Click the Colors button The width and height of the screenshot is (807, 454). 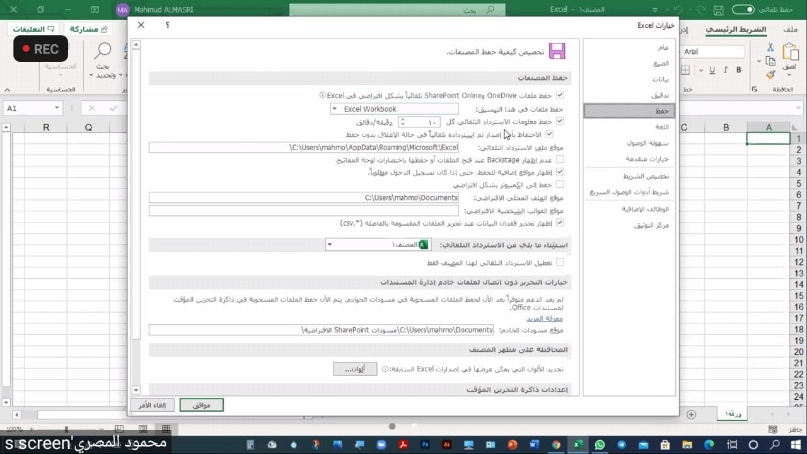coord(355,370)
